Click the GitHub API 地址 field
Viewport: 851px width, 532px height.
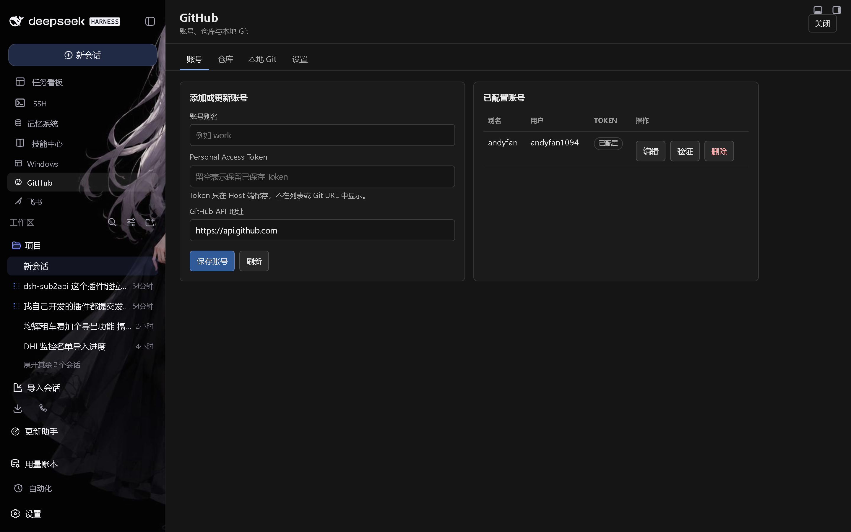322,230
